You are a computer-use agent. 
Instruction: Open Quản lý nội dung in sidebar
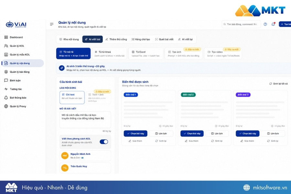point(23,63)
